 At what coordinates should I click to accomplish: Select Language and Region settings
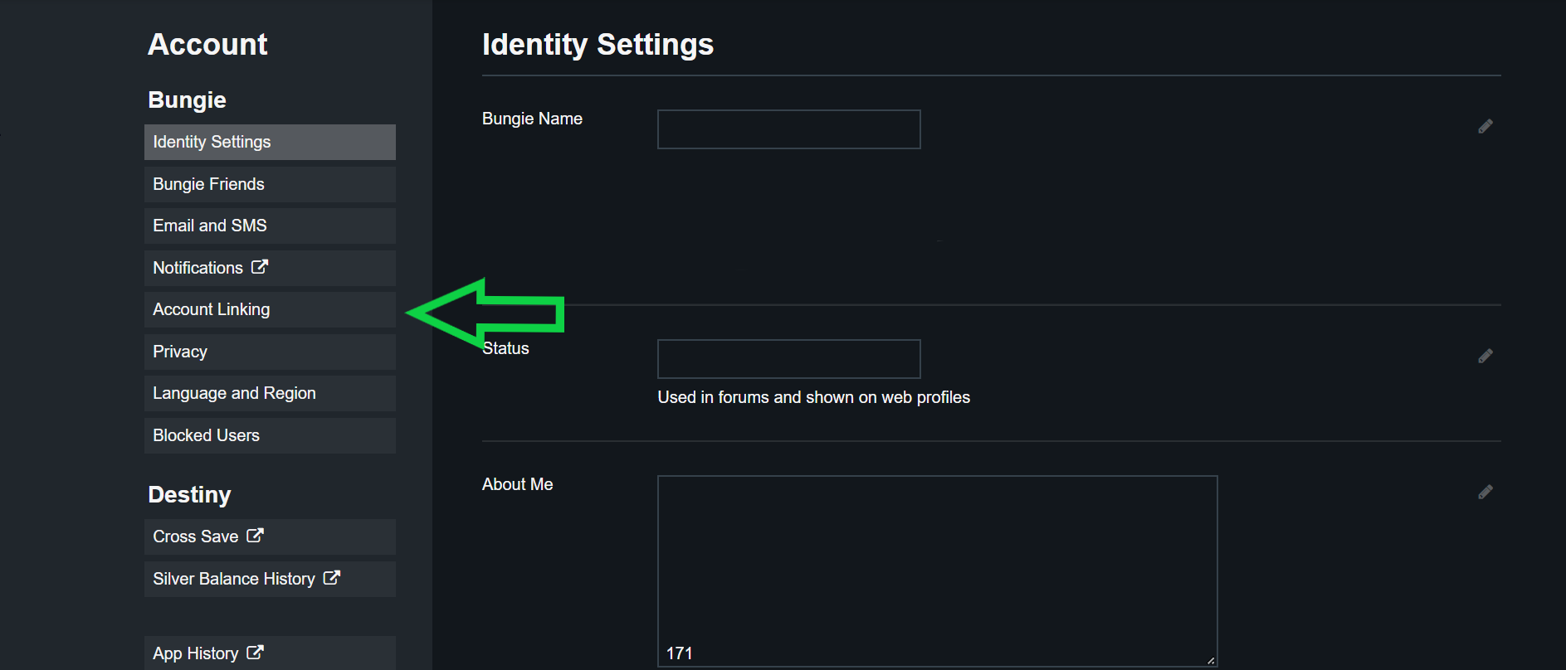[269, 393]
